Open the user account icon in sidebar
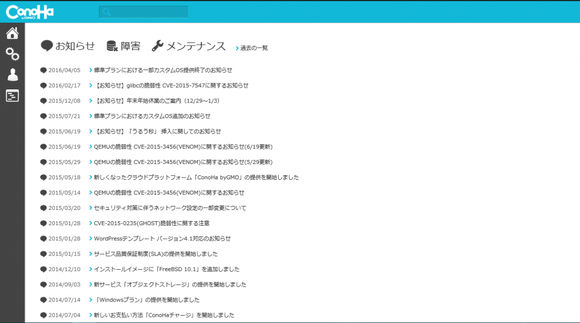Screen dimensions: 580x323 (x=12, y=75)
